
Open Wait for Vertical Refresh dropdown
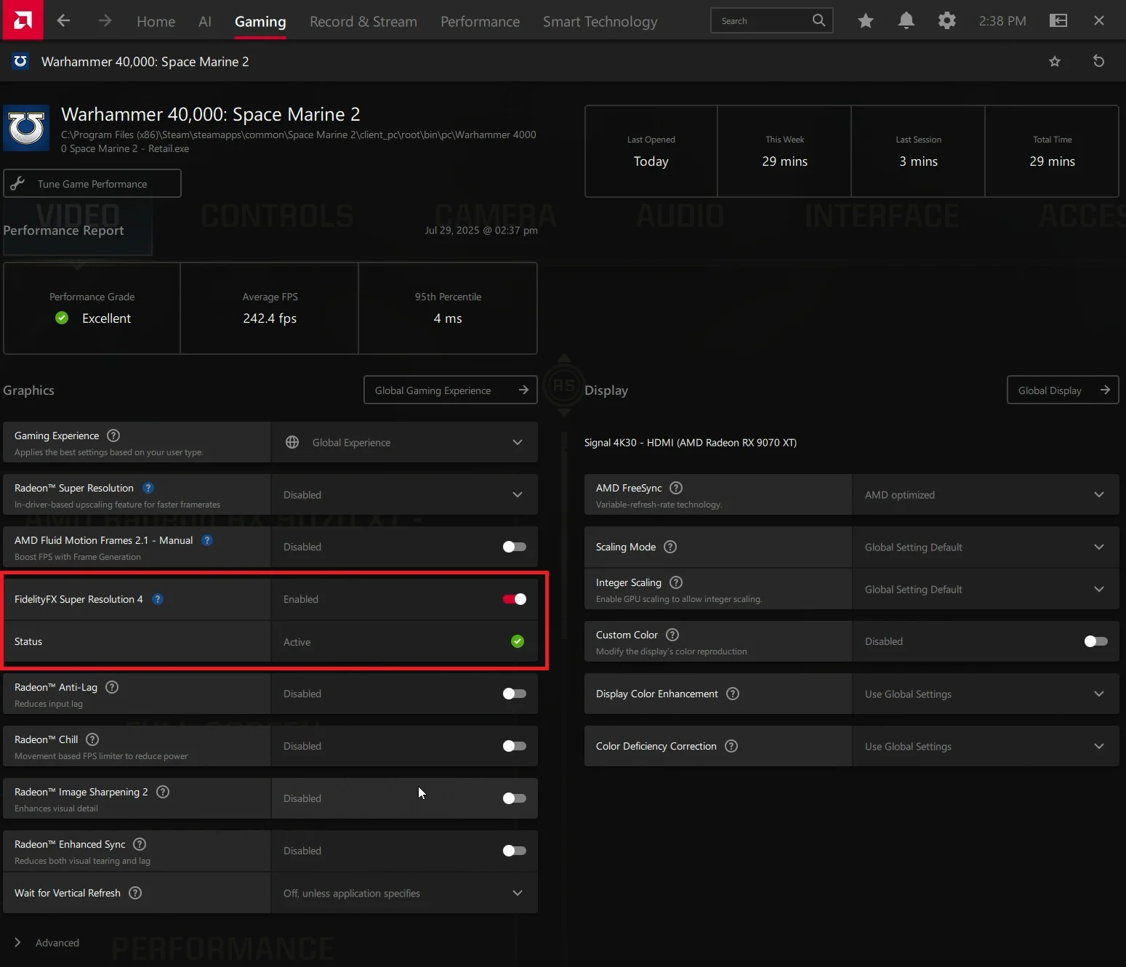coord(404,893)
